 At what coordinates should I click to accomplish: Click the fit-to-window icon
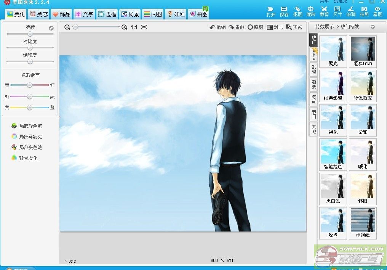[144, 27]
